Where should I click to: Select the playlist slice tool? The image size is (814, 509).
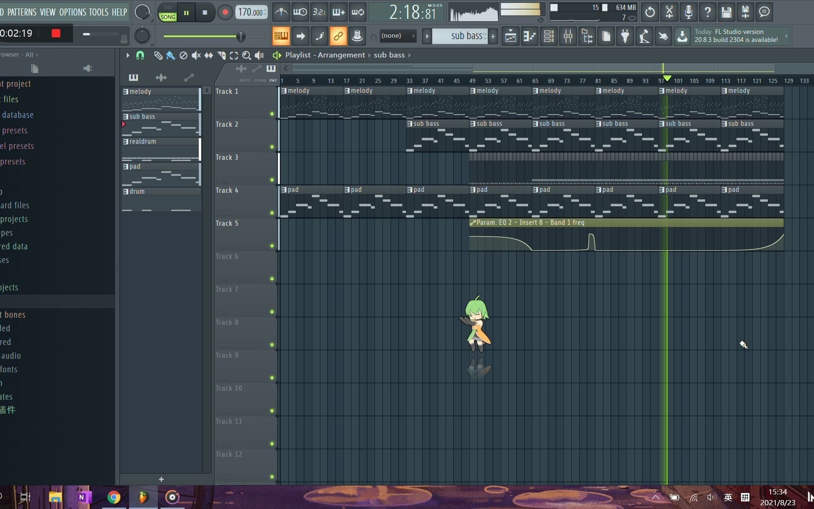point(221,55)
